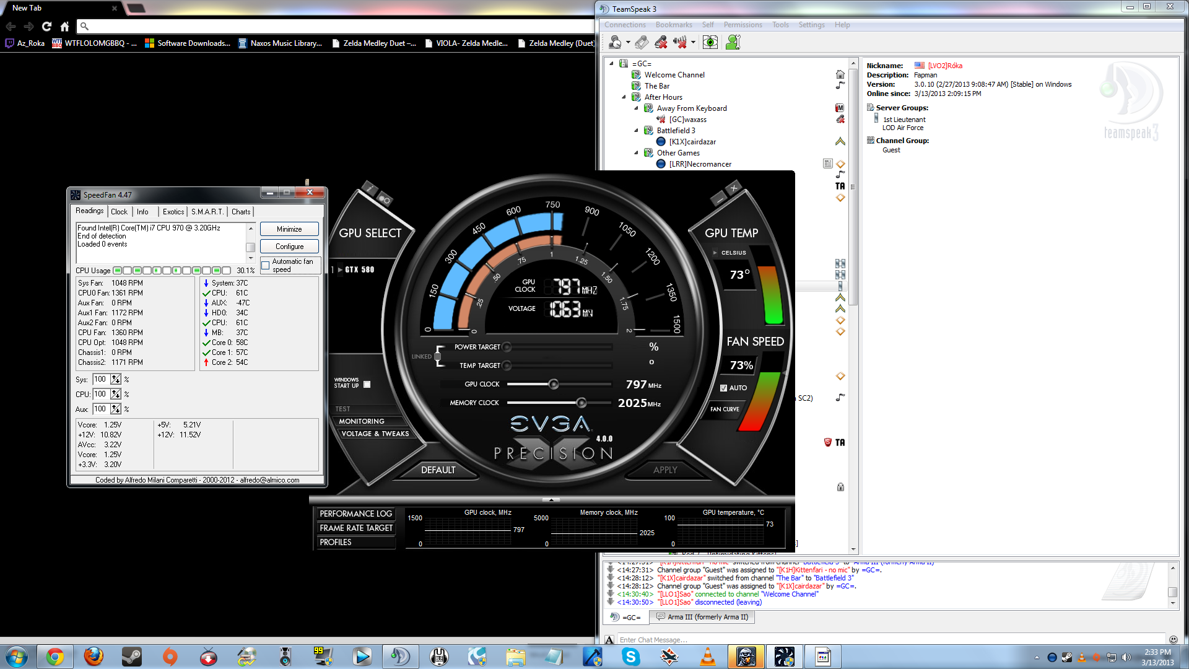
Task: Mute microphone in TeamSpeak toolbar
Action: coord(661,42)
